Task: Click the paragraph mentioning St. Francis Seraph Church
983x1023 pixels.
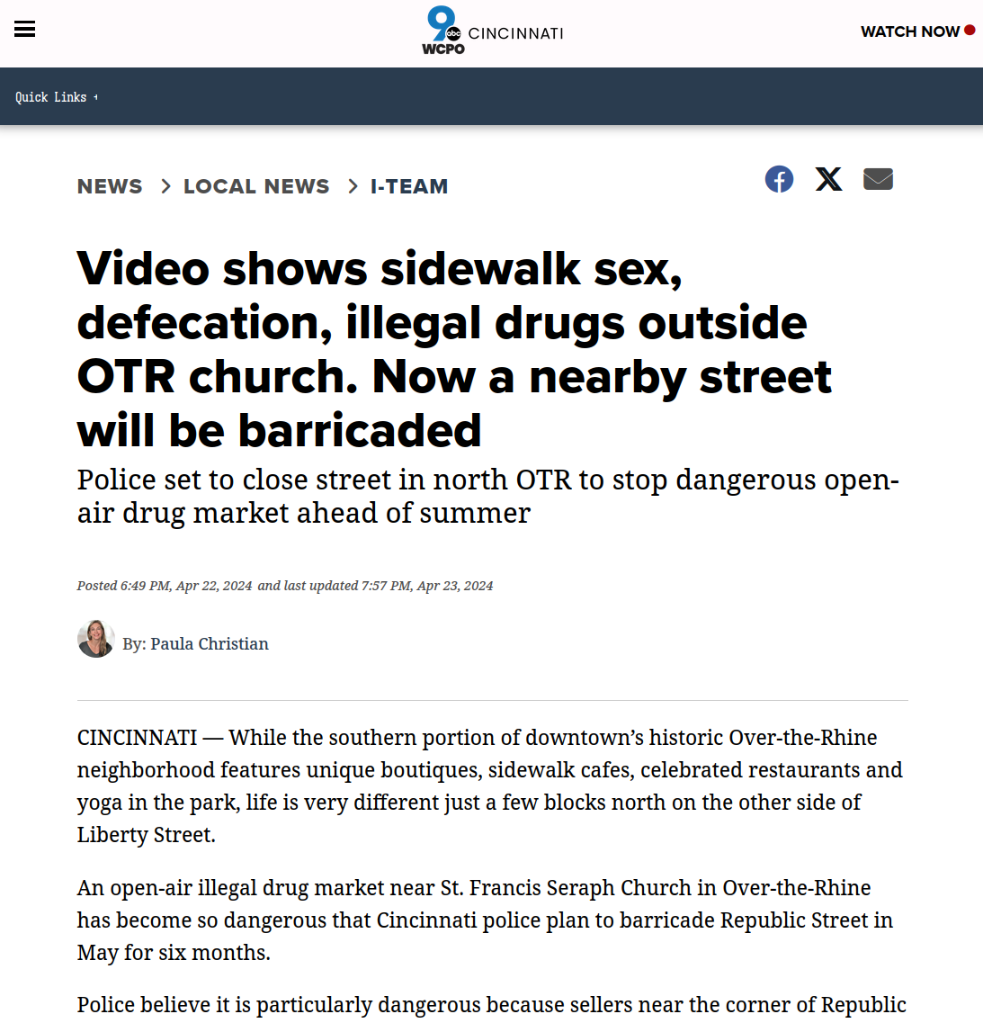Action: tap(485, 920)
